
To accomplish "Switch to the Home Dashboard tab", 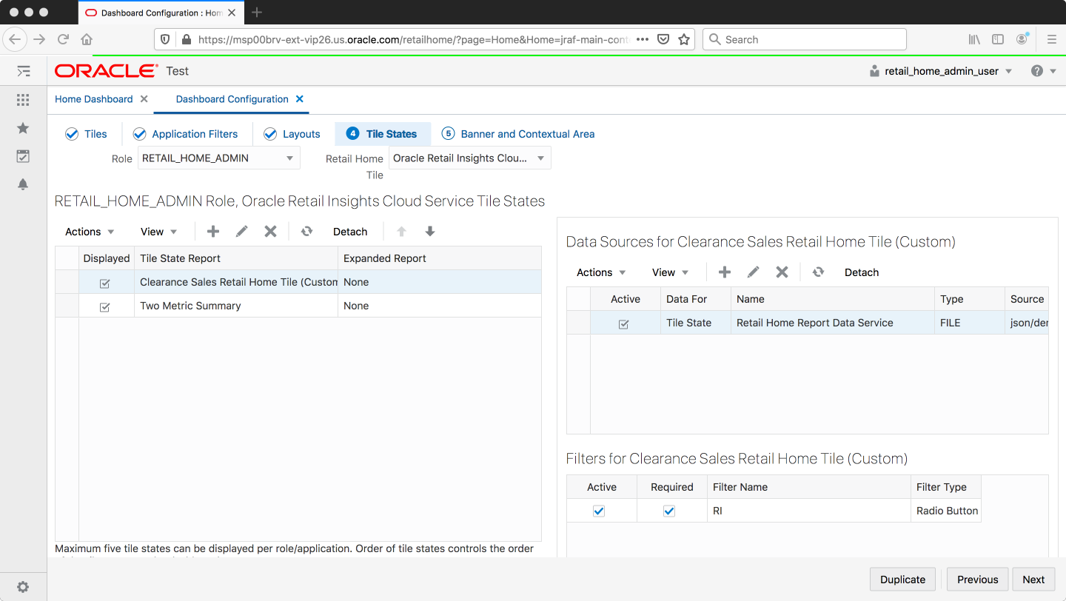I will [x=95, y=98].
